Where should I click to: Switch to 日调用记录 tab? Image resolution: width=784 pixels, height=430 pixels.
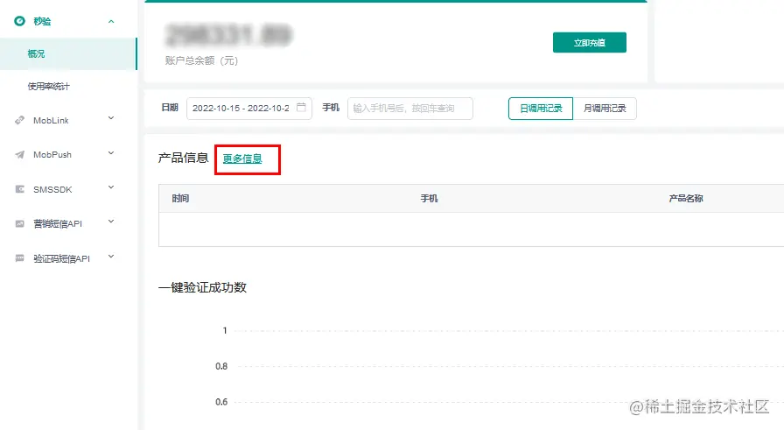coord(541,109)
